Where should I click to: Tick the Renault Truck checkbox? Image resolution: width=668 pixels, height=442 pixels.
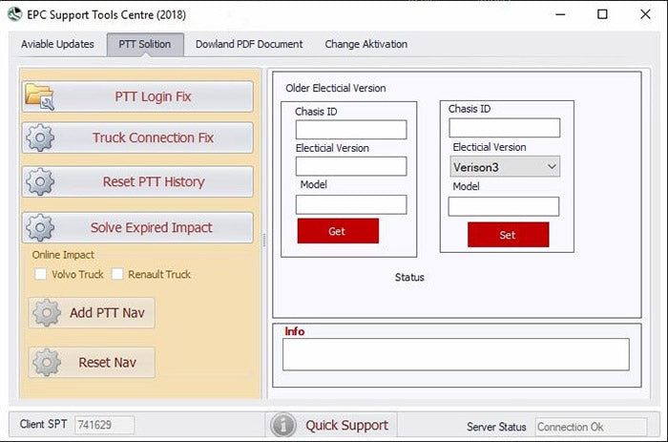point(117,275)
